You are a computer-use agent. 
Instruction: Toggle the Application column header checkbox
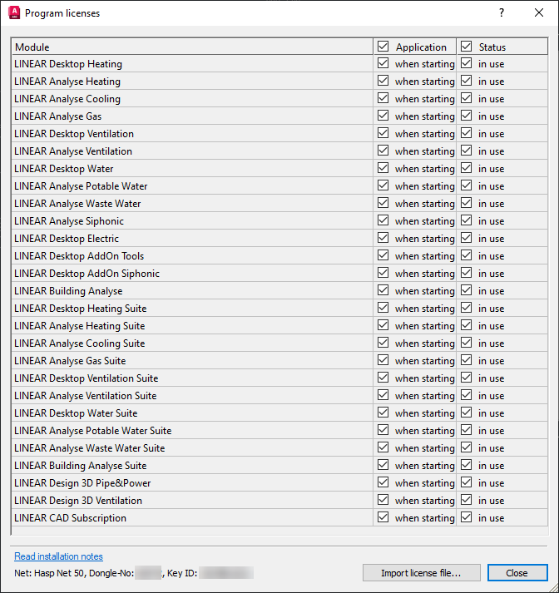click(x=383, y=46)
